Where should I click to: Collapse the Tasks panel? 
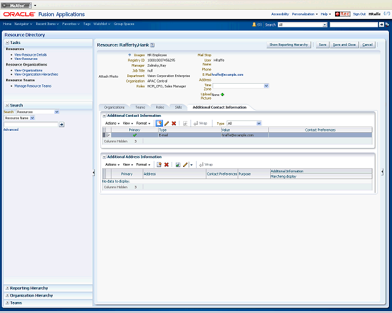point(7,43)
